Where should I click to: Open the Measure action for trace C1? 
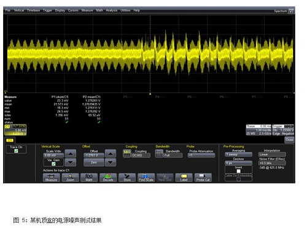tap(52, 178)
